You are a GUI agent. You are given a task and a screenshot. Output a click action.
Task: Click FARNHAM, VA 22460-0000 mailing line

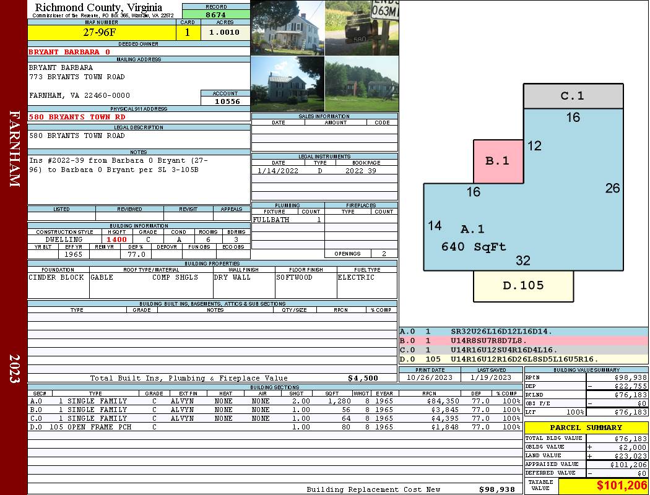[x=79, y=96]
